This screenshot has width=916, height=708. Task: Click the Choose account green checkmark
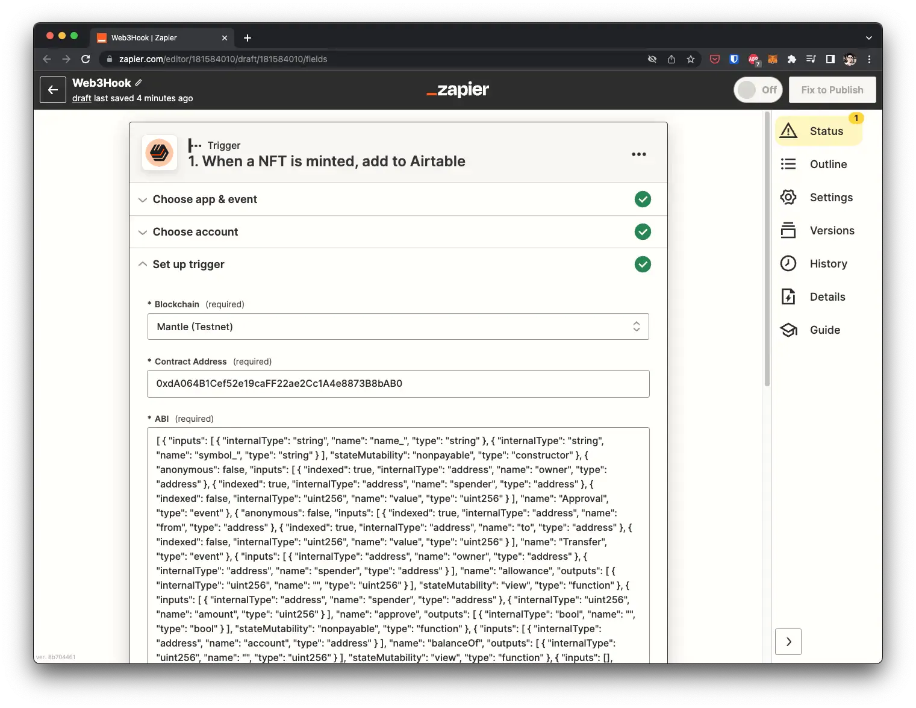tap(643, 232)
